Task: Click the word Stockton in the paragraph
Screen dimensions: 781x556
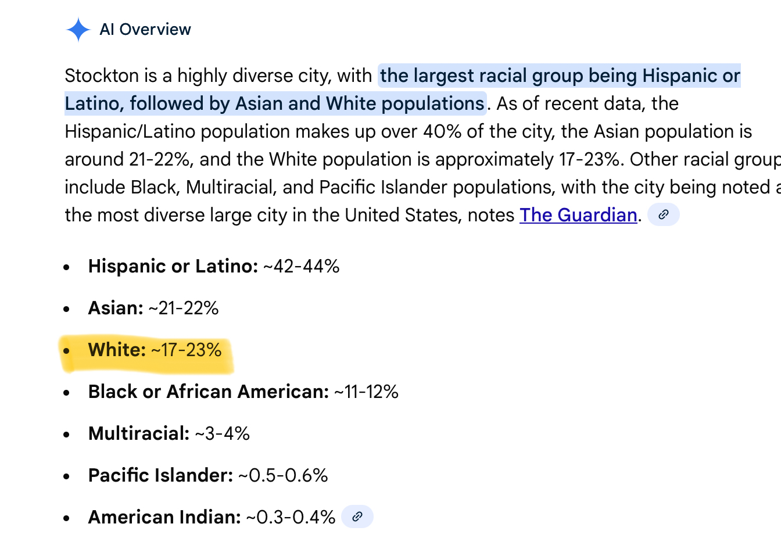Action: click(x=102, y=76)
